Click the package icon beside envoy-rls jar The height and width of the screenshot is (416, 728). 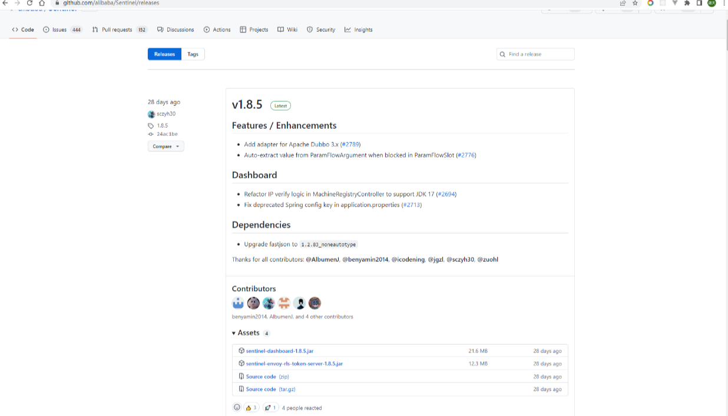[x=241, y=364]
